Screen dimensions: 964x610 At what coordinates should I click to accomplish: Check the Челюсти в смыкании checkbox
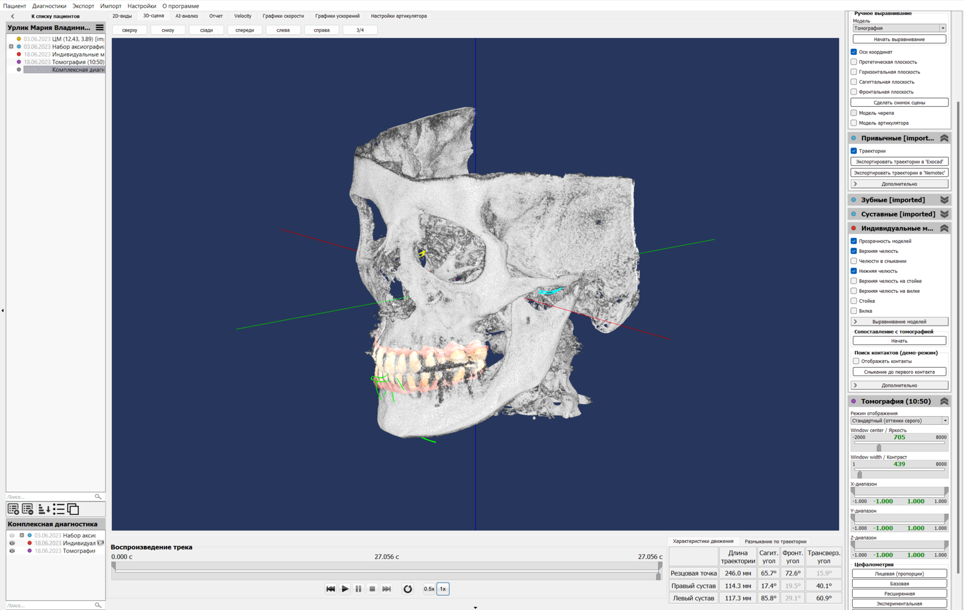tap(854, 261)
